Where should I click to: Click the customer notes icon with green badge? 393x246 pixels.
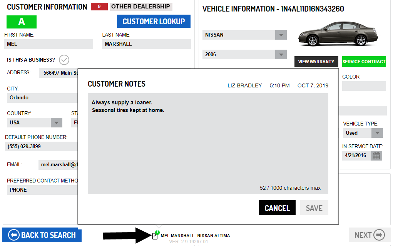[x=156, y=235]
